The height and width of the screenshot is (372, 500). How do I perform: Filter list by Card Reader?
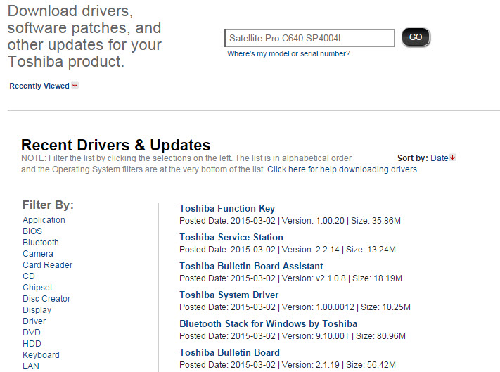pos(48,265)
